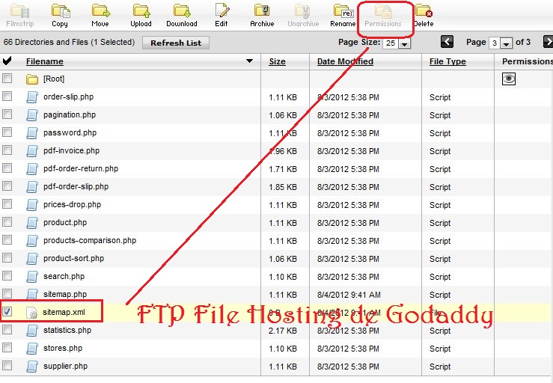The image size is (553, 383).
Task: Open the Upload tool
Action: tap(141, 10)
